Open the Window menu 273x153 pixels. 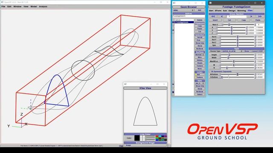coord(17,6)
